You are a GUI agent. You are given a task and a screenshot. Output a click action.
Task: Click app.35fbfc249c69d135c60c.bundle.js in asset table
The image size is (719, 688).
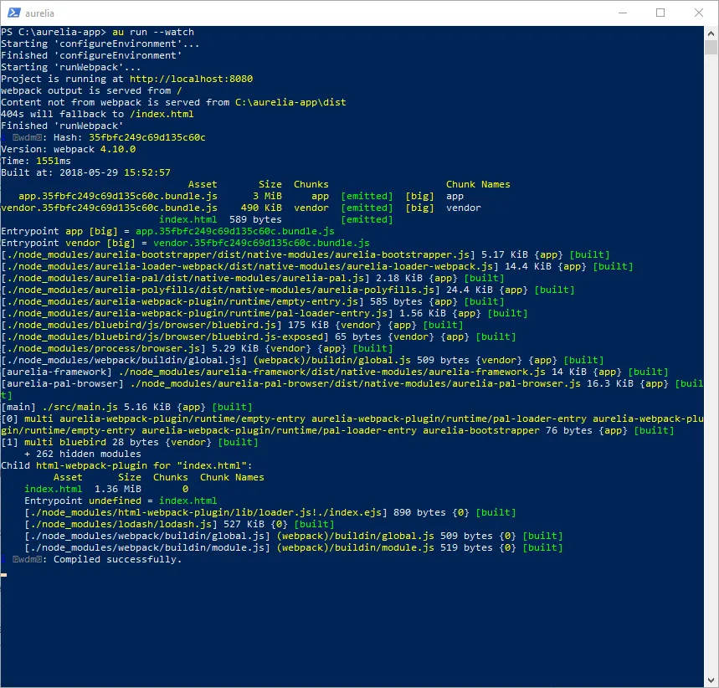click(118, 197)
